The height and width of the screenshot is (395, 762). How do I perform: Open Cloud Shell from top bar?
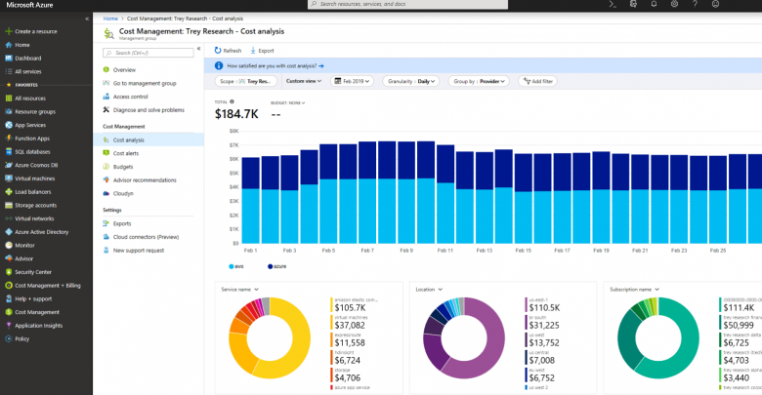(613, 4)
